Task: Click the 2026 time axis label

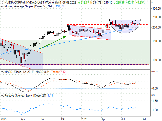Action: (84, 119)
